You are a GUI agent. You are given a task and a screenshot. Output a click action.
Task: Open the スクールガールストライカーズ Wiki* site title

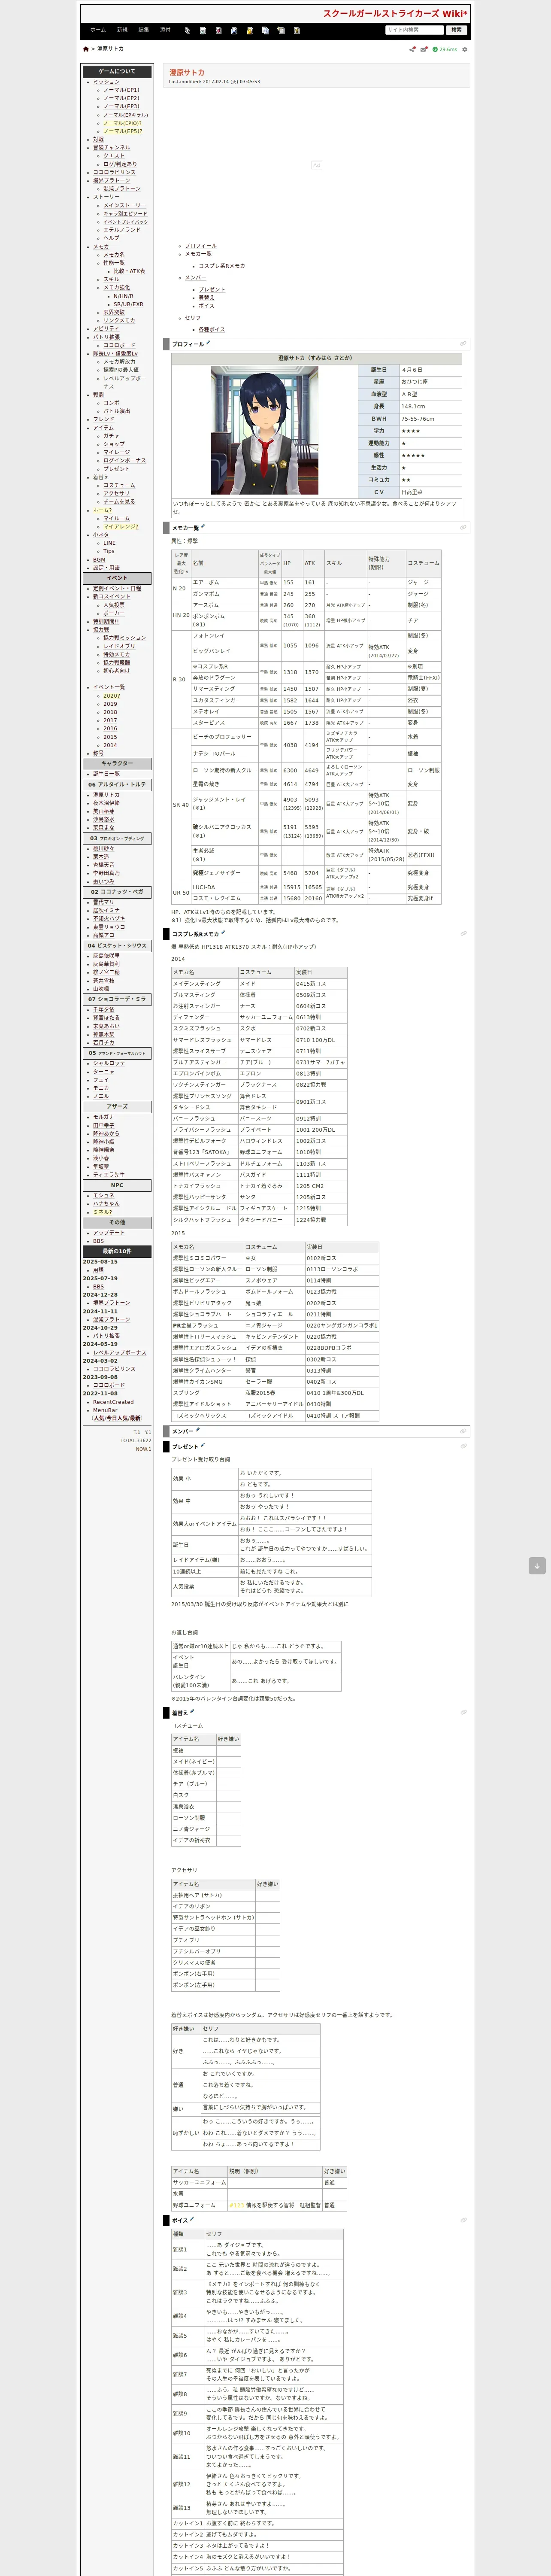click(395, 14)
